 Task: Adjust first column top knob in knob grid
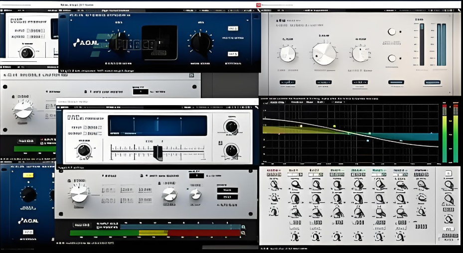coord(274,185)
